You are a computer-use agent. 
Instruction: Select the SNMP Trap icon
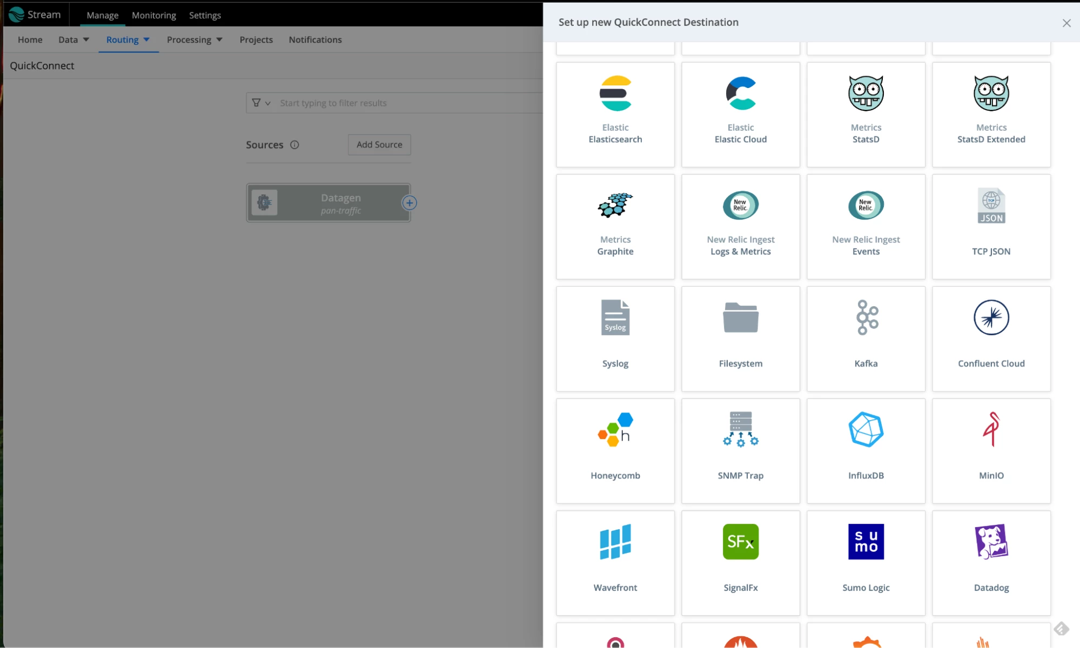[741, 429]
